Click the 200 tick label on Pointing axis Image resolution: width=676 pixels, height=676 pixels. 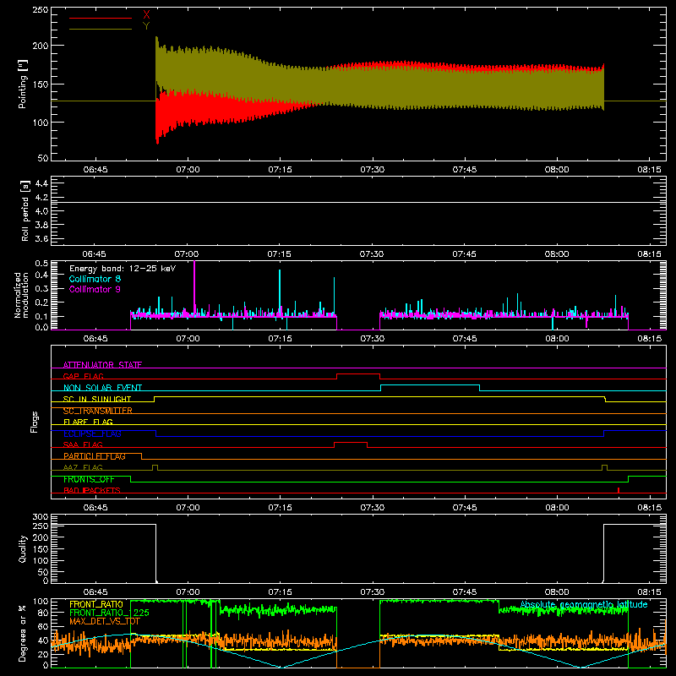coord(41,46)
